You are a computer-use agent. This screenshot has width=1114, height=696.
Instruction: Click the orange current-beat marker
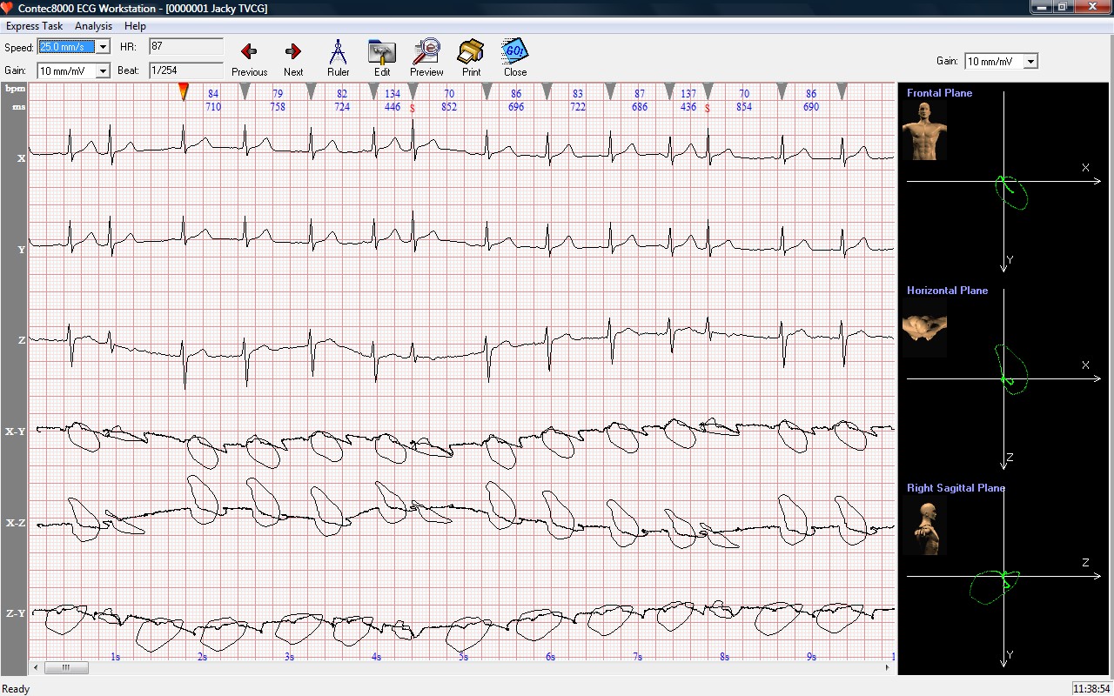pyautogui.click(x=184, y=91)
